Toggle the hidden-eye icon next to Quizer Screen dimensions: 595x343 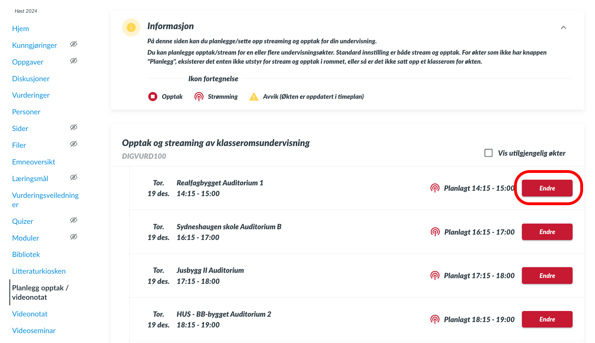[x=74, y=220]
